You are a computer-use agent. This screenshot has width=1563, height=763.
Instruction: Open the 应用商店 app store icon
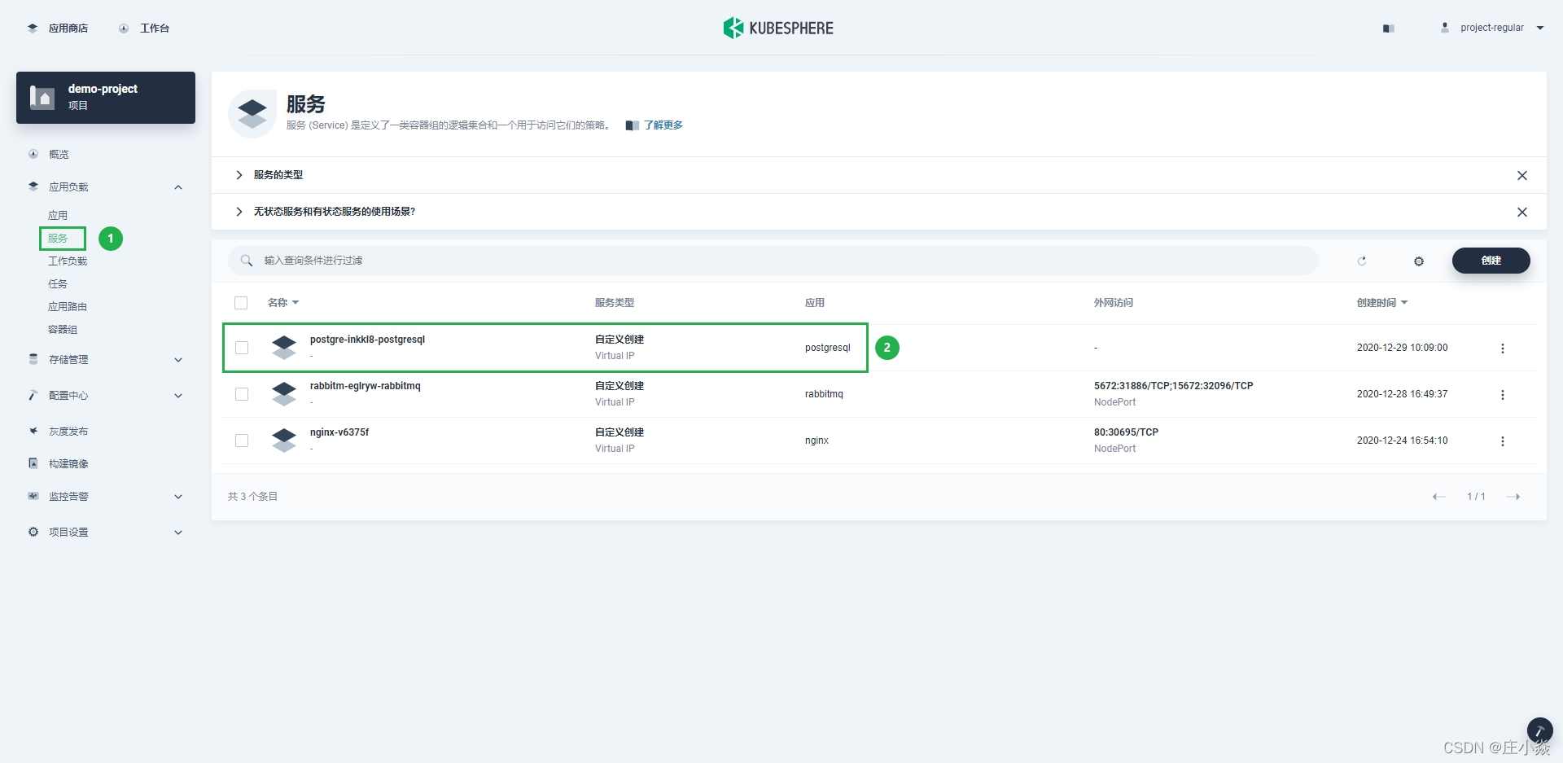tap(33, 28)
